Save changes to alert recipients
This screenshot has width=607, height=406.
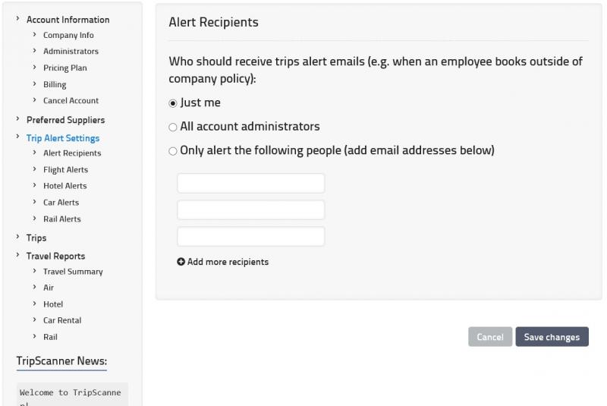[x=552, y=337]
